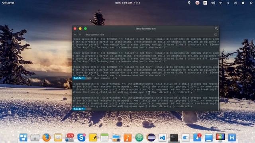
Task: Open the power session menu
Action: pyautogui.click(x=251, y=3)
